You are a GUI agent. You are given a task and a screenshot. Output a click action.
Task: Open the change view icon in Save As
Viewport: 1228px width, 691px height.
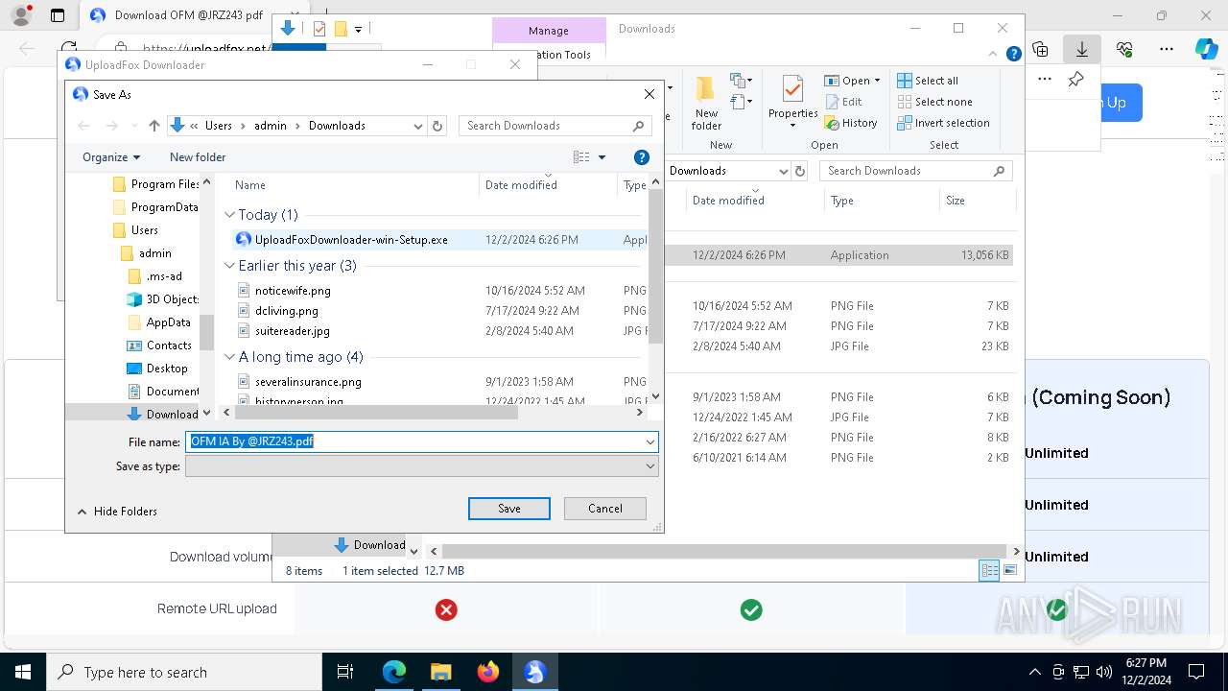click(x=581, y=157)
